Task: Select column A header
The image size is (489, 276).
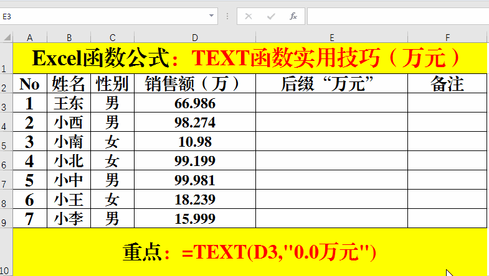Action: click(x=30, y=37)
